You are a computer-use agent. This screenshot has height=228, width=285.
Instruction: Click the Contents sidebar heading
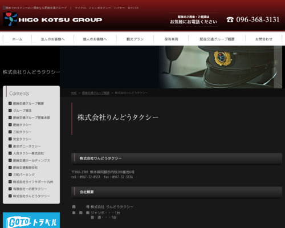tap(19, 93)
